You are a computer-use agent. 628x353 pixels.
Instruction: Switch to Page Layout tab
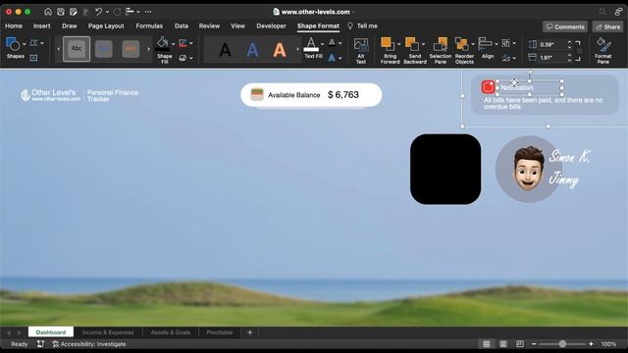coord(106,26)
